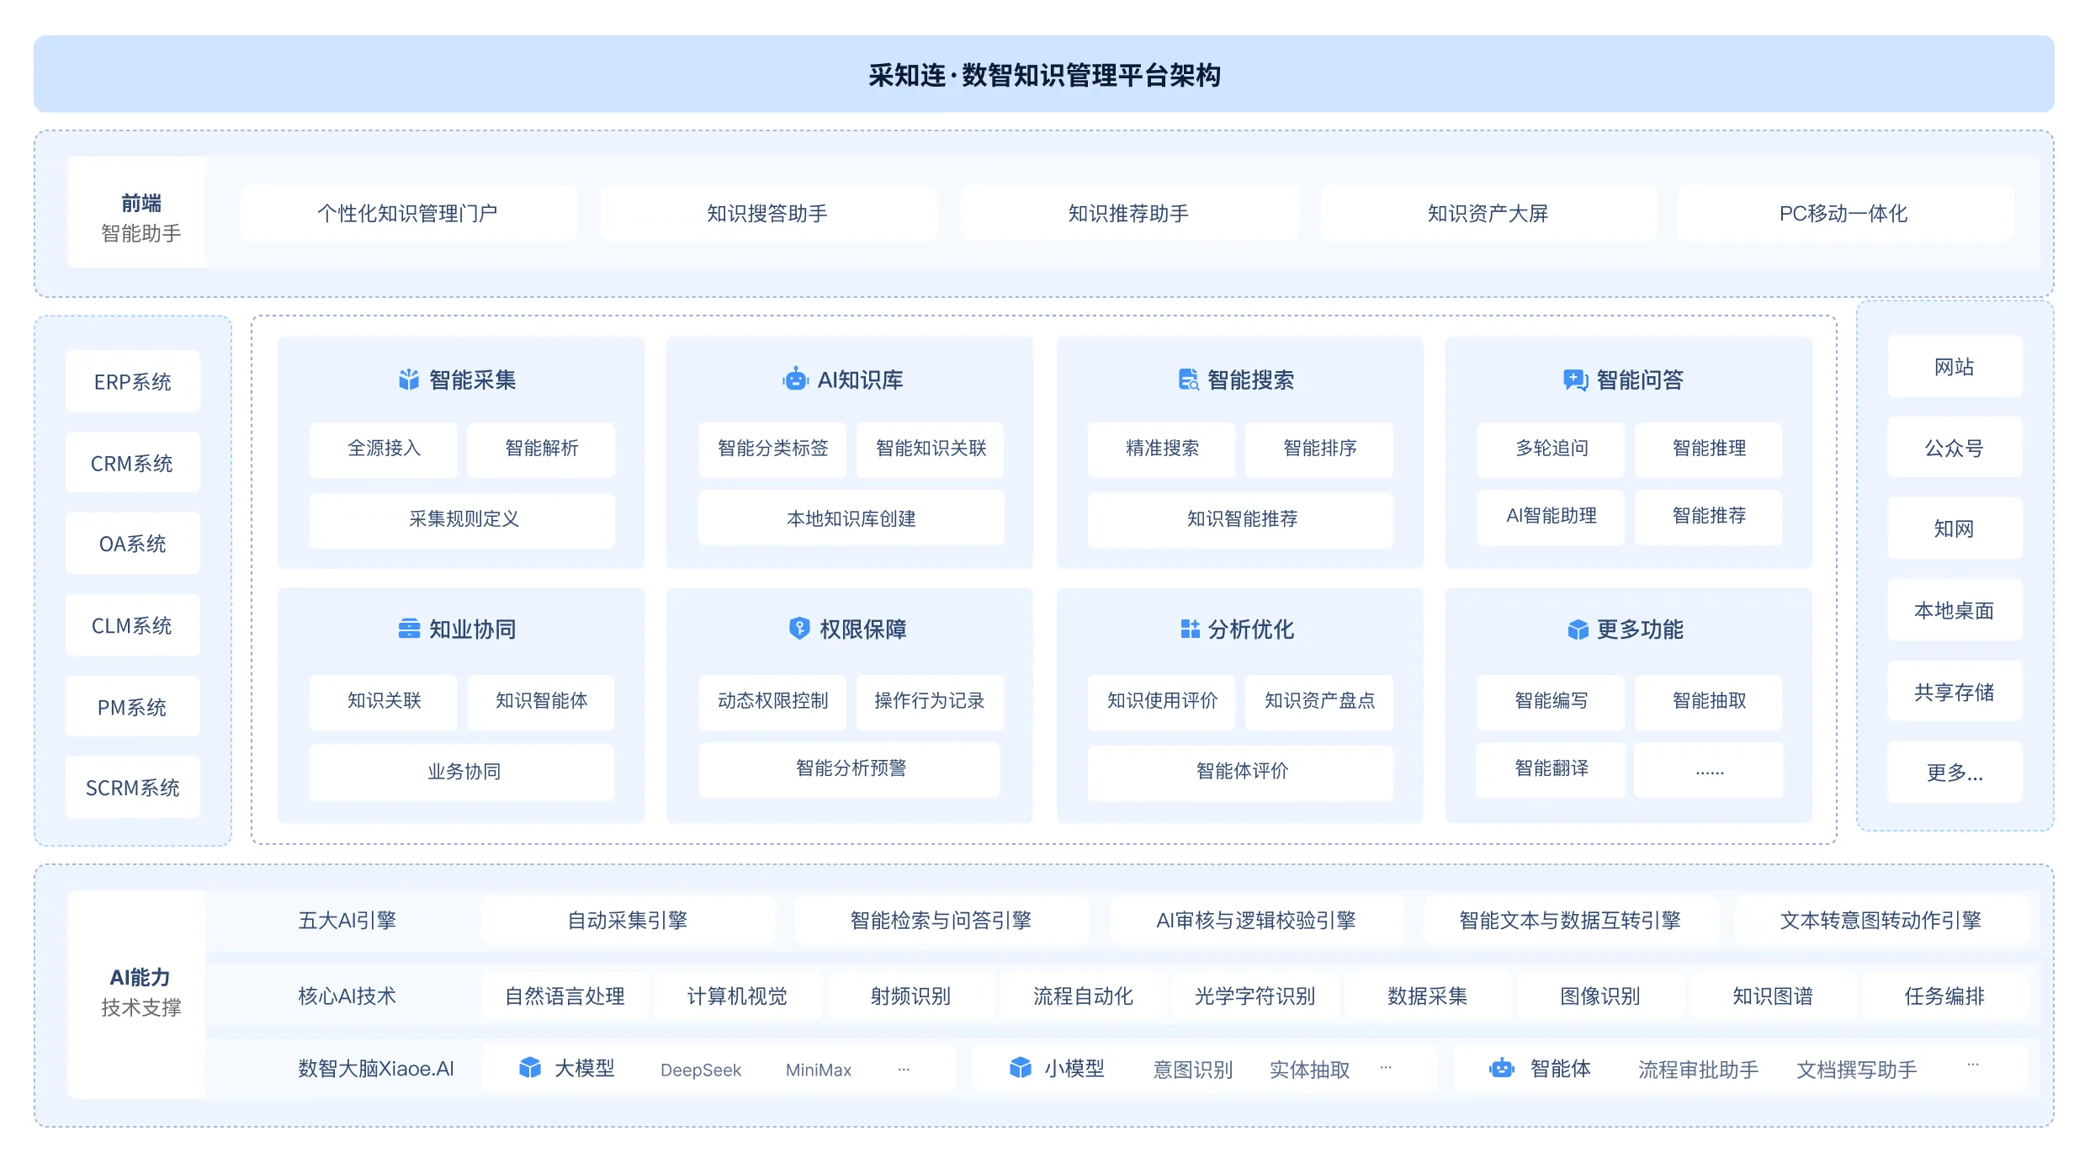
Task: Click the 智能采集 cube icon
Action: (x=409, y=380)
